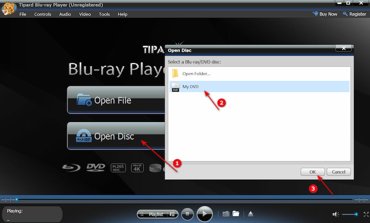Click the yellow Open Folder icon
Viewport: 370px width, 223px height.
175,74
